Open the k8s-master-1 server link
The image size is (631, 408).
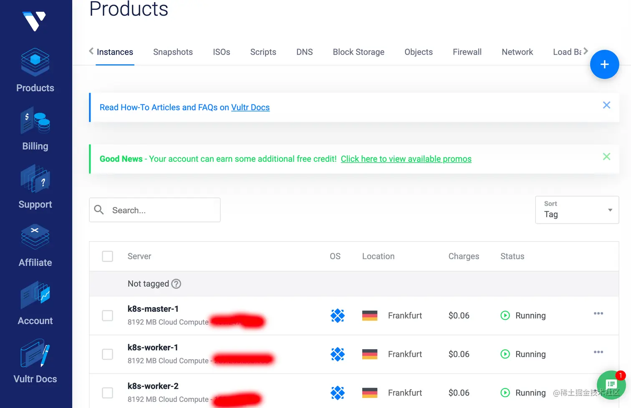coord(153,309)
